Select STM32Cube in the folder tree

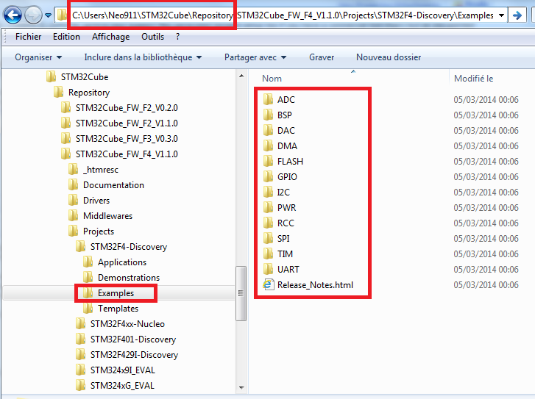tap(85, 77)
